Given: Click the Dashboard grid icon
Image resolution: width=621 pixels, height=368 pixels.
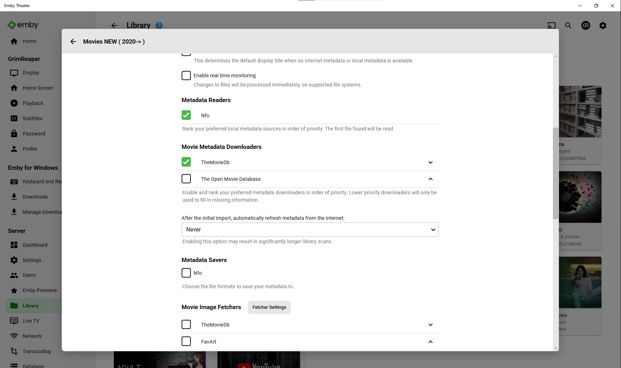Looking at the screenshot, I should point(14,245).
